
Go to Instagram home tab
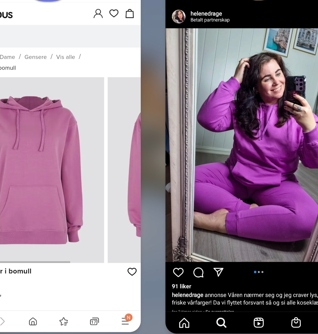[x=184, y=323]
